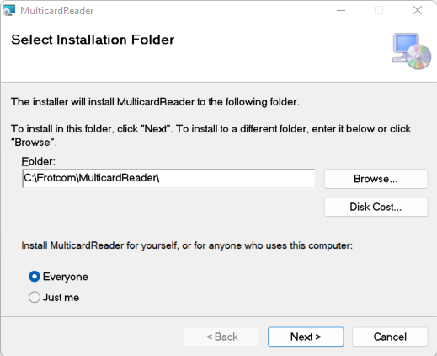437x356 pixels.
Task: Click the Everyone option label text
Action: point(66,277)
